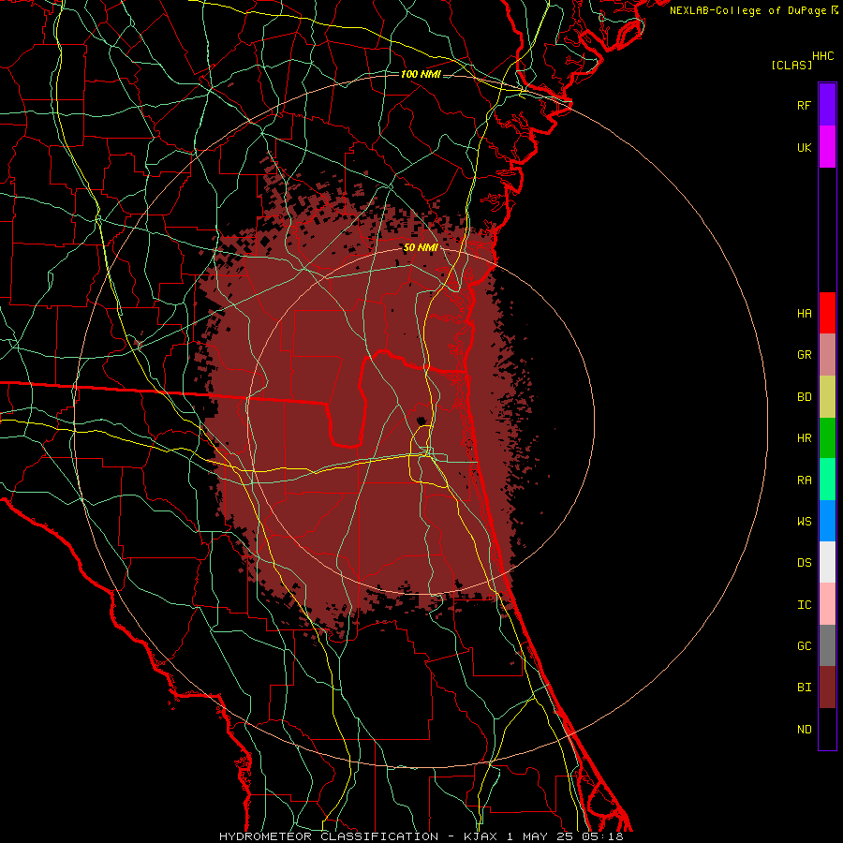Click the 'HHC' product label

tap(823, 56)
